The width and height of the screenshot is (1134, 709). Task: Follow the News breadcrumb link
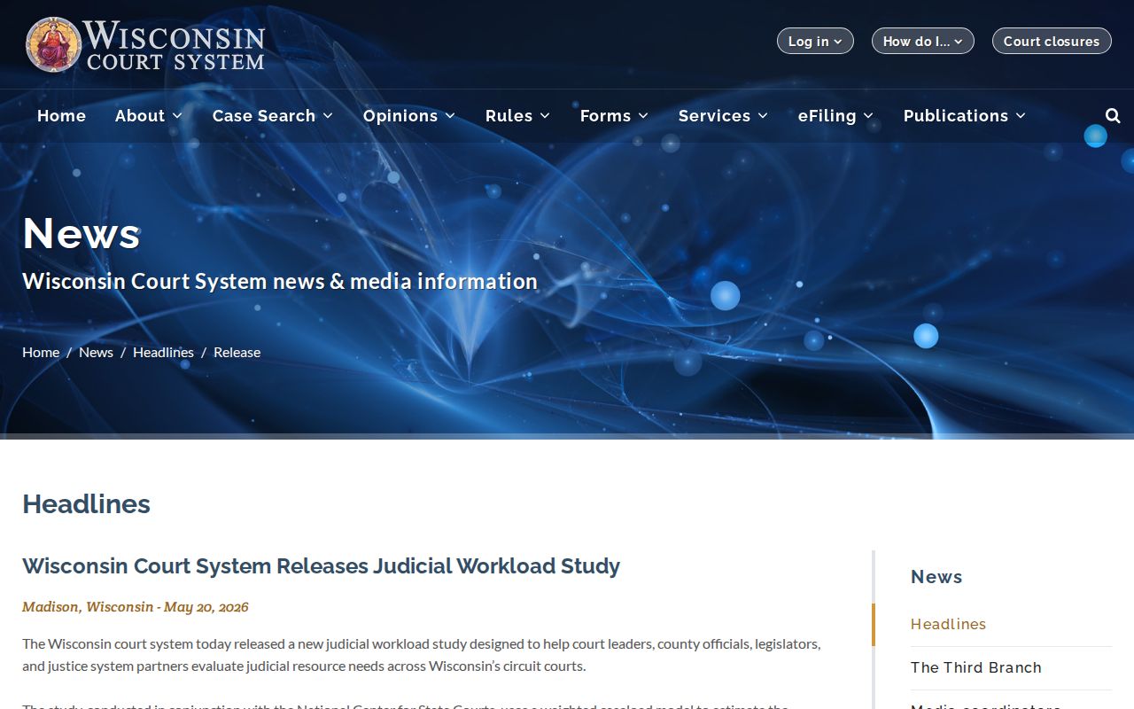[x=96, y=352]
